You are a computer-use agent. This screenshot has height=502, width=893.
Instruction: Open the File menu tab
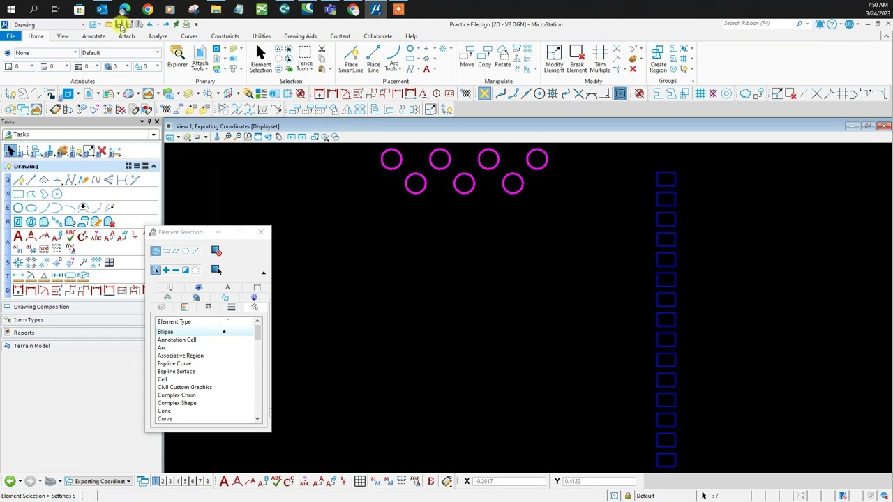pyautogui.click(x=10, y=36)
